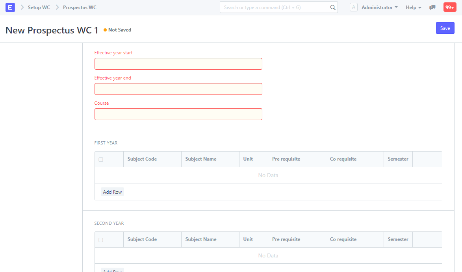Select all rows in First Year table
This screenshot has width=462, height=272.
[101, 159]
